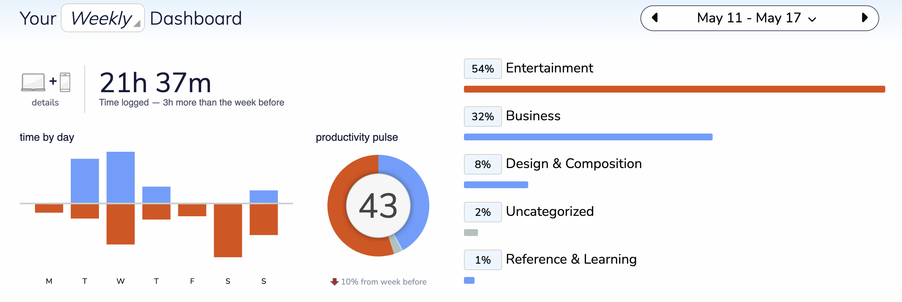Click the laptop device icon
Viewport: 902px width, 302px height.
[33, 82]
